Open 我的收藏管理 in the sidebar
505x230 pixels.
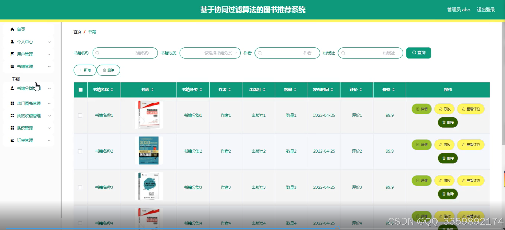(x=29, y=116)
